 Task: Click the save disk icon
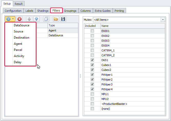coord(63,19)
